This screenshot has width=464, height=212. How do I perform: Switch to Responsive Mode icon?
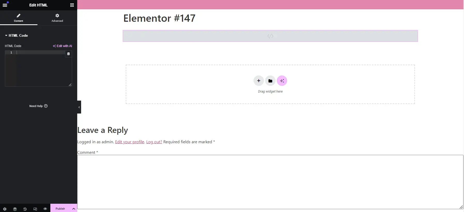pos(35,209)
